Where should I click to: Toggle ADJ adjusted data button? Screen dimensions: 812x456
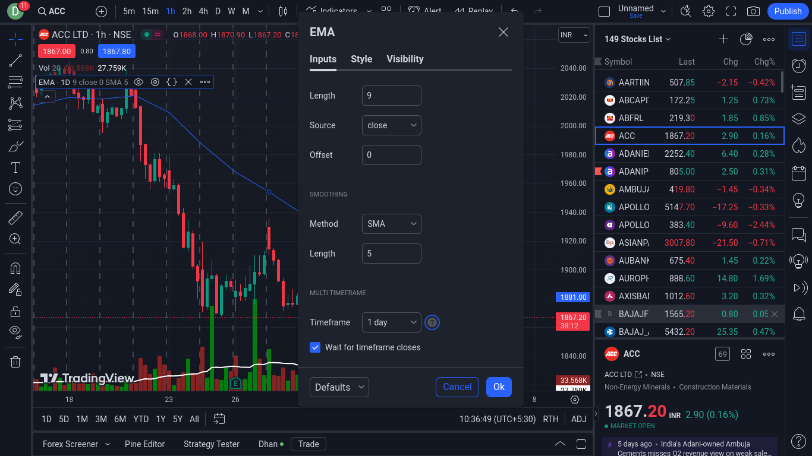click(x=578, y=419)
